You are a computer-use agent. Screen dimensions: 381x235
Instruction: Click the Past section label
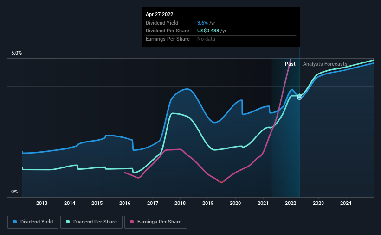tap(290, 64)
